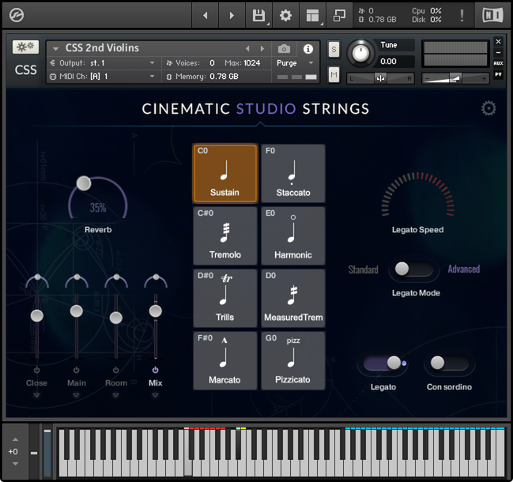Viewport: 513px width, 482px height.
Task: Raise keyboard octave with up arrow
Action: tap(15, 439)
